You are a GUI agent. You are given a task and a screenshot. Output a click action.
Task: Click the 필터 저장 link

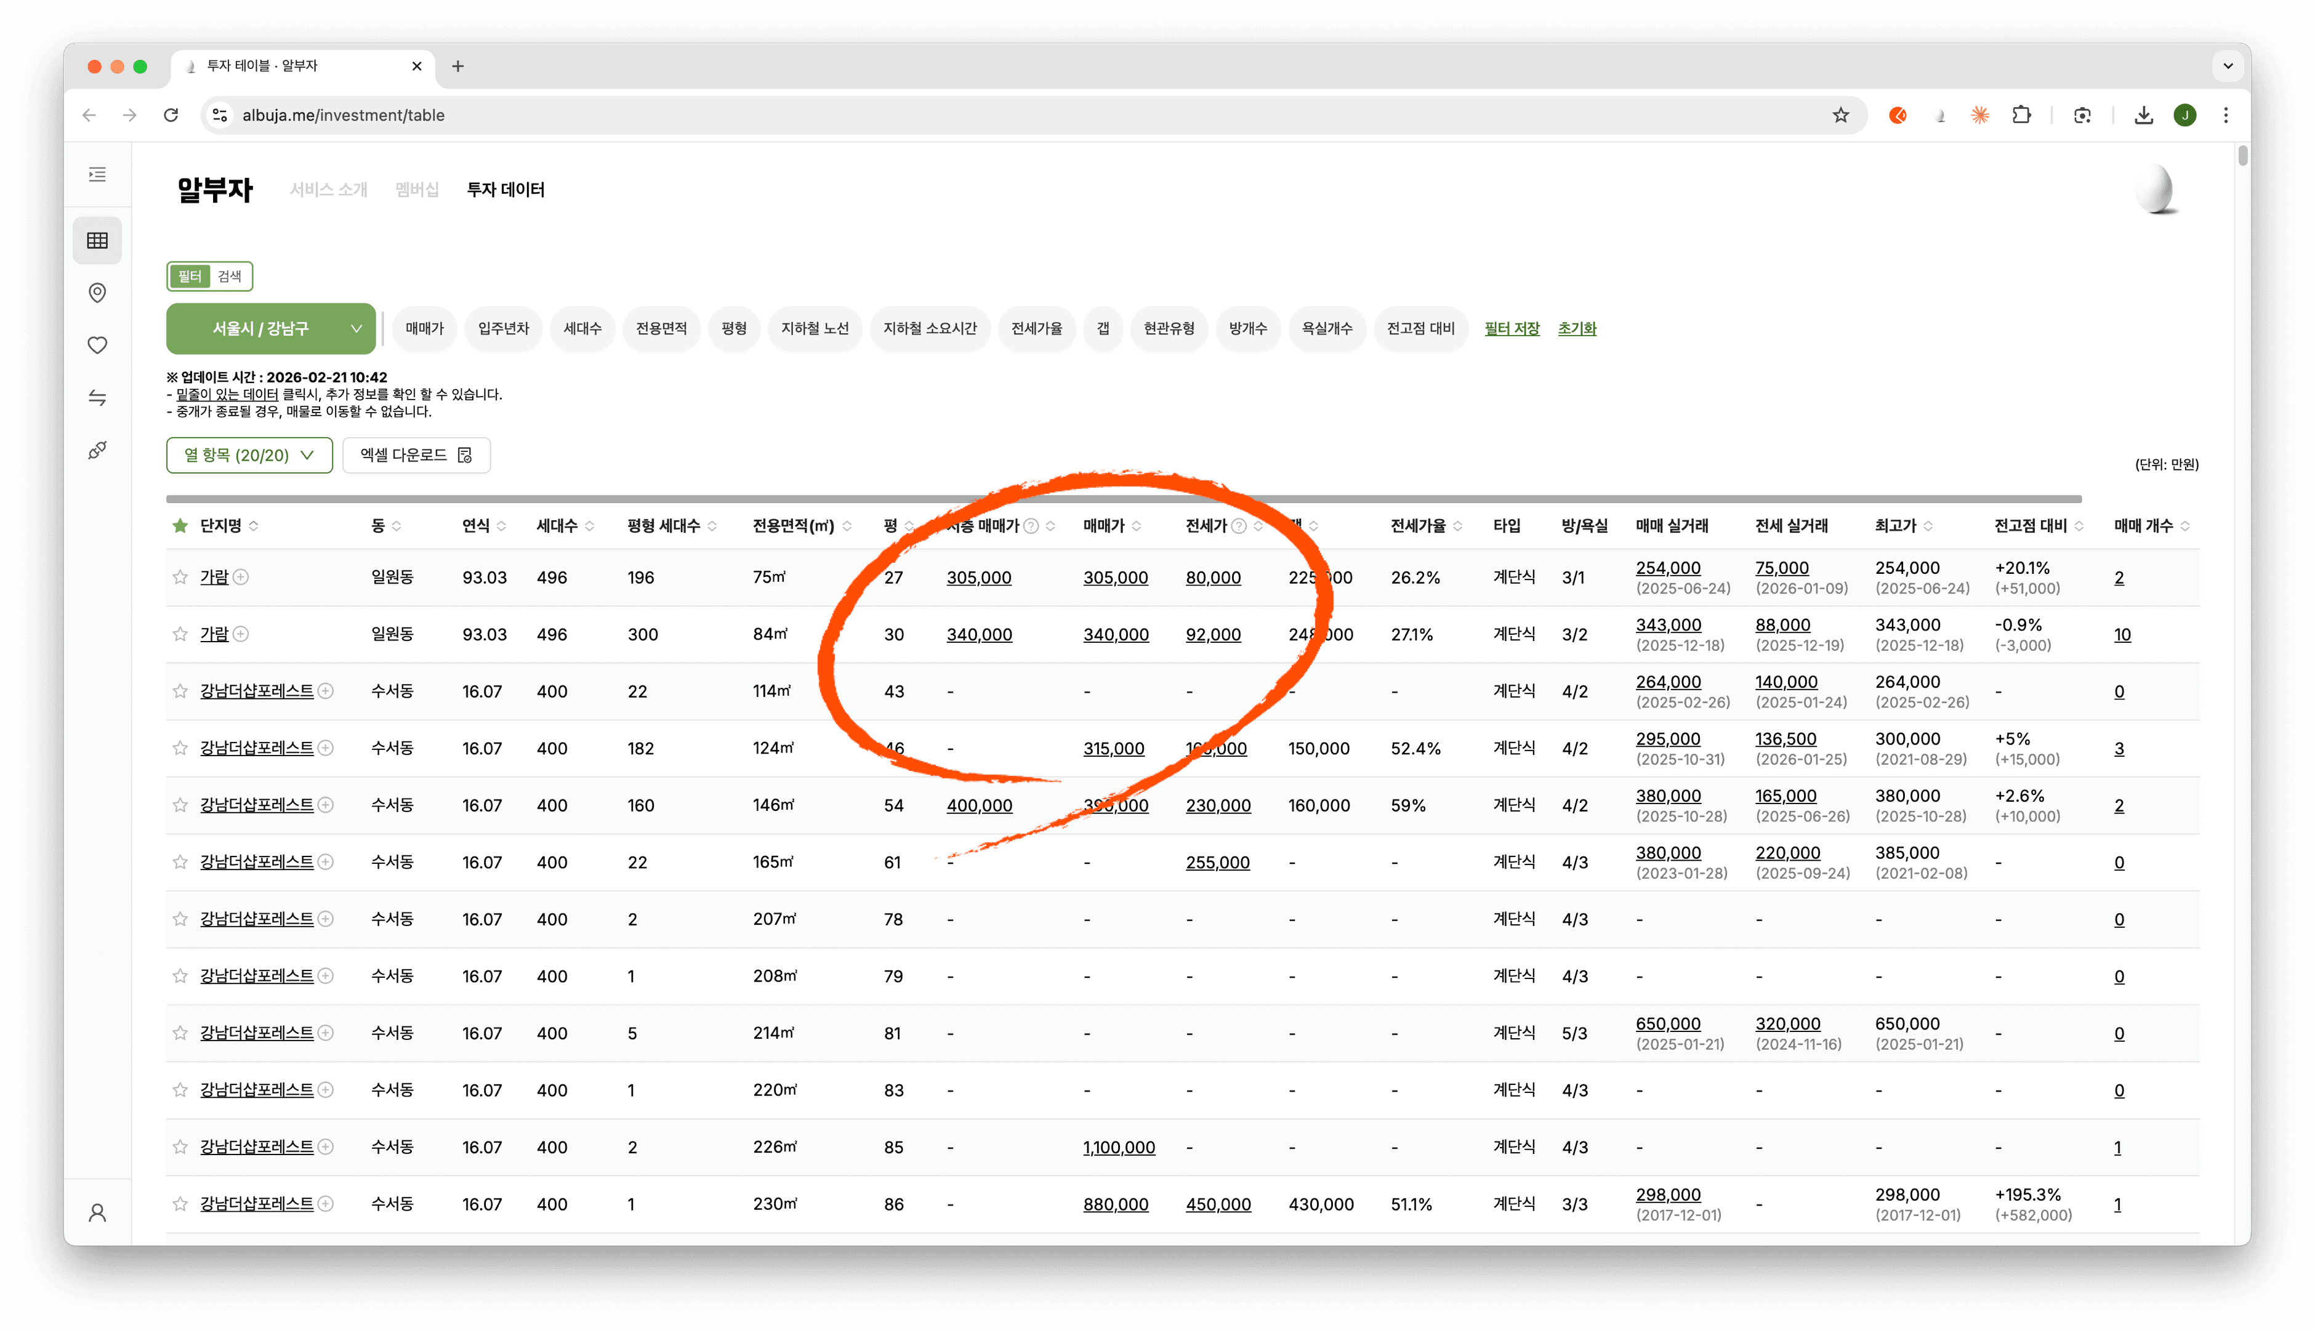pyautogui.click(x=1512, y=328)
